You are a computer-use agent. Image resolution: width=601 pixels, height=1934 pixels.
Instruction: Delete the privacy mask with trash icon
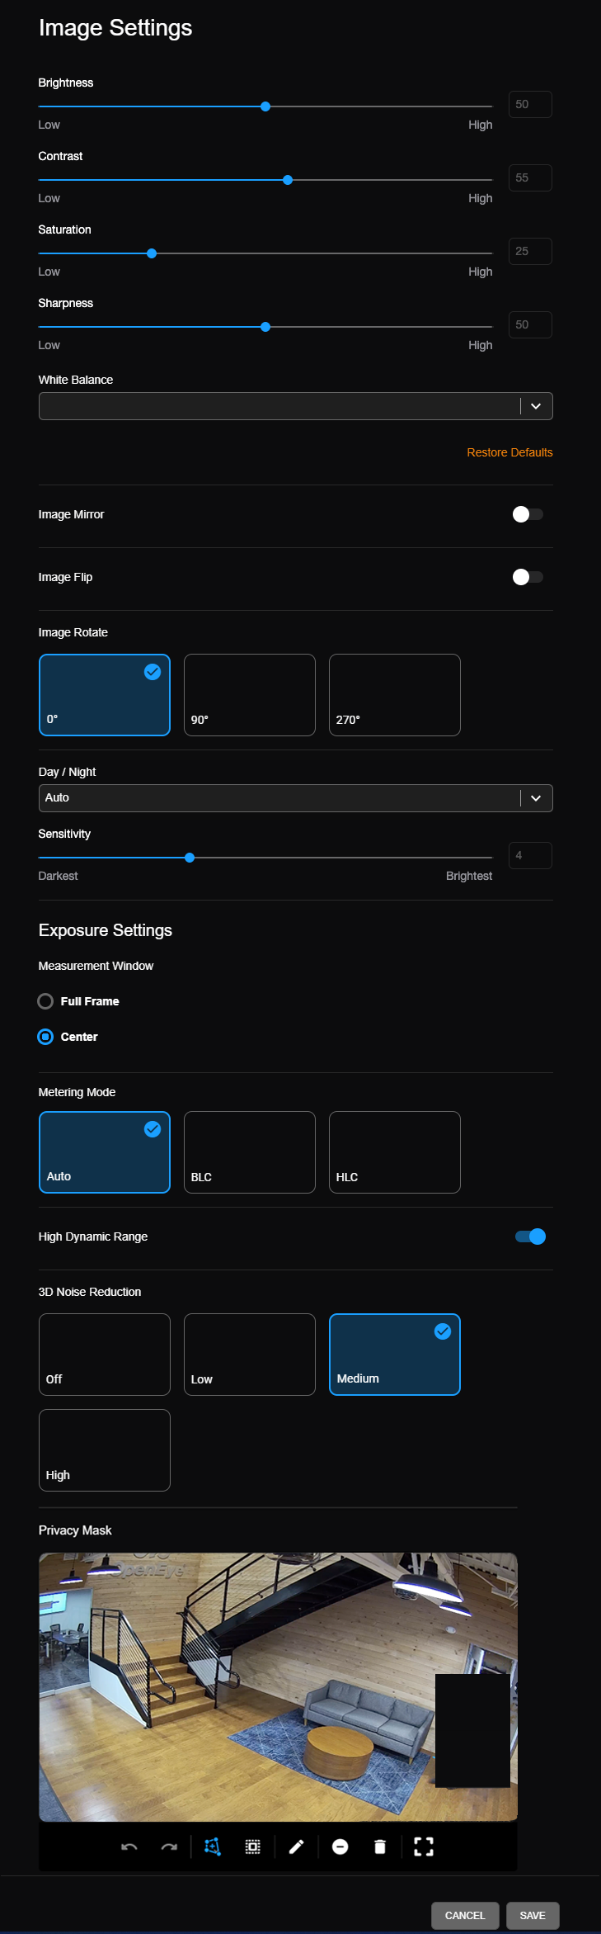tap(380, 1847)
